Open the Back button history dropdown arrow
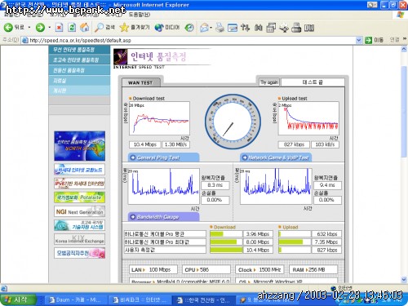Image resolution: width=408 pixels, height=306 pixels. (29, 28)
